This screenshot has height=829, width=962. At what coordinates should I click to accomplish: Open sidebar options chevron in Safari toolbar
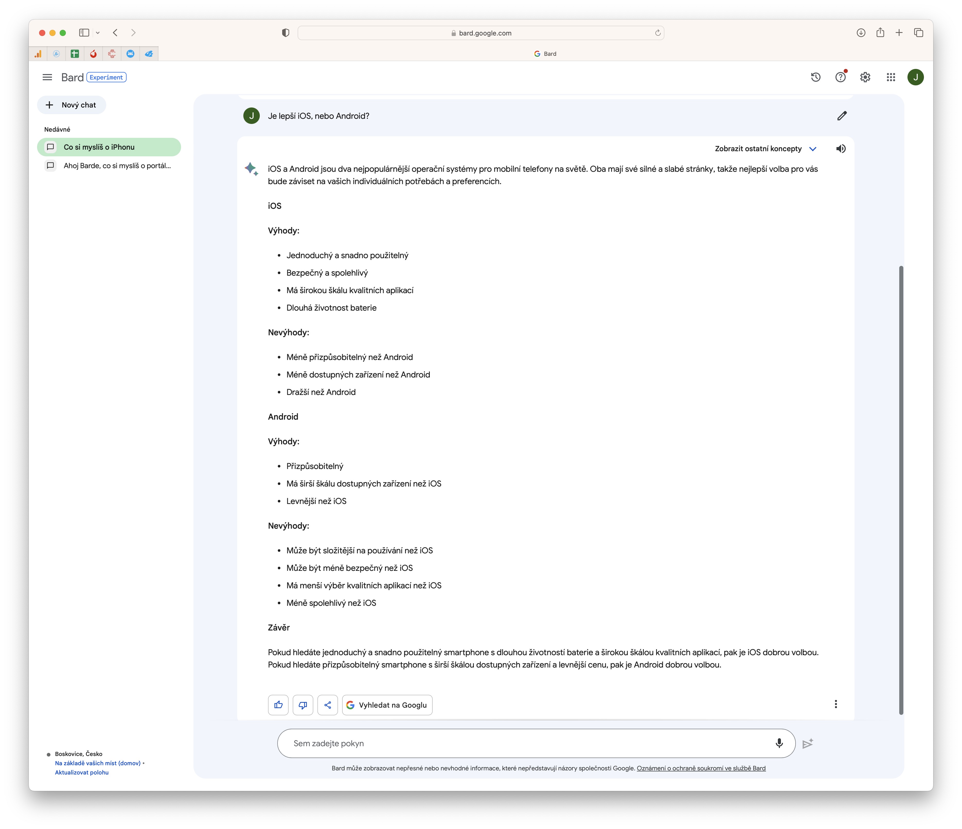pyautogui.click(x=97, y=32)
